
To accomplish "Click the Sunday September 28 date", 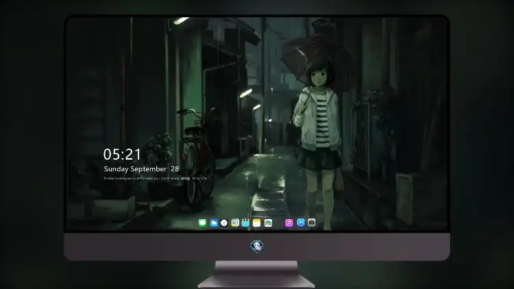I will (x=141, y=169).
